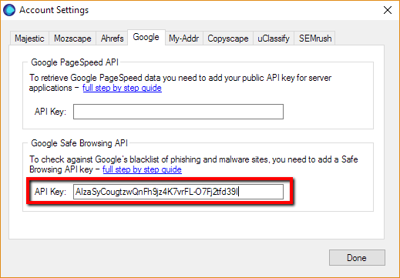The height and width of the screenshot is (278, 400).
Task: Close the Account Settings dialog
Action: point(388,10)
